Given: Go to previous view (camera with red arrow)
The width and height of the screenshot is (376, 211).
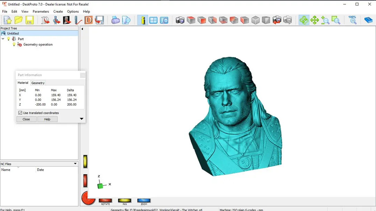Looking at the screenshot, I should [x=277, y=20].
